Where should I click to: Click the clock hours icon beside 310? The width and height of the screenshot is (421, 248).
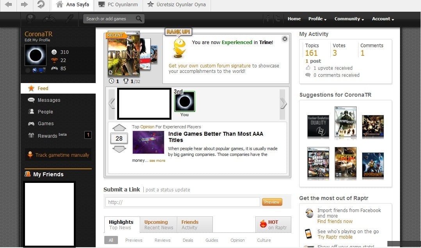click(54, 52)
